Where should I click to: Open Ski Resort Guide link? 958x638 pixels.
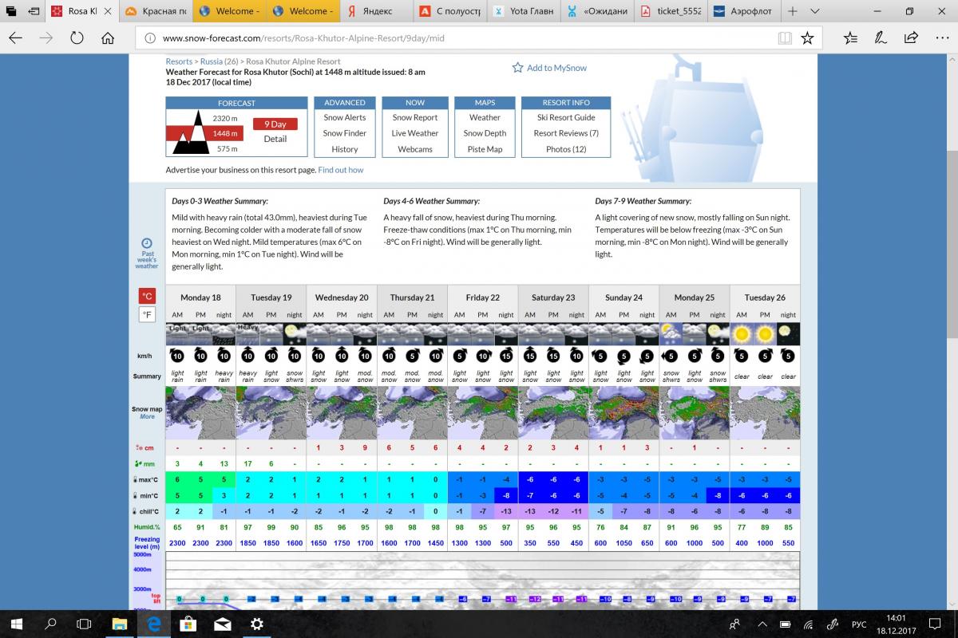566,117
